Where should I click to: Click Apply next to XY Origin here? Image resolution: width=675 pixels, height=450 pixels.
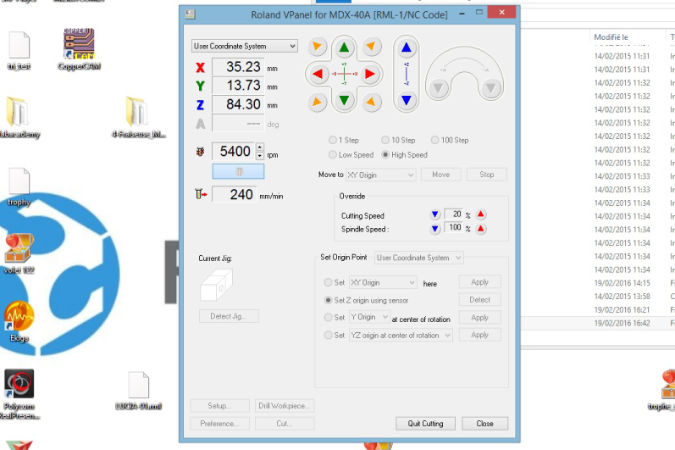click(479, 282)
